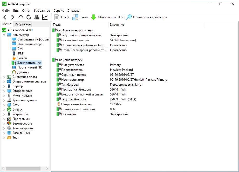The image size is (239, 172).
Task: Click the Операционная система Windows icon
Action: [x=9, y=81]
